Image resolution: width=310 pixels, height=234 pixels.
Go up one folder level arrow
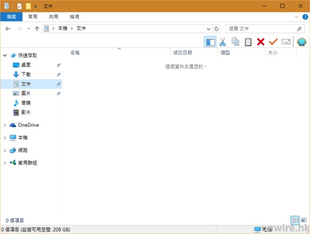point(37,29)
